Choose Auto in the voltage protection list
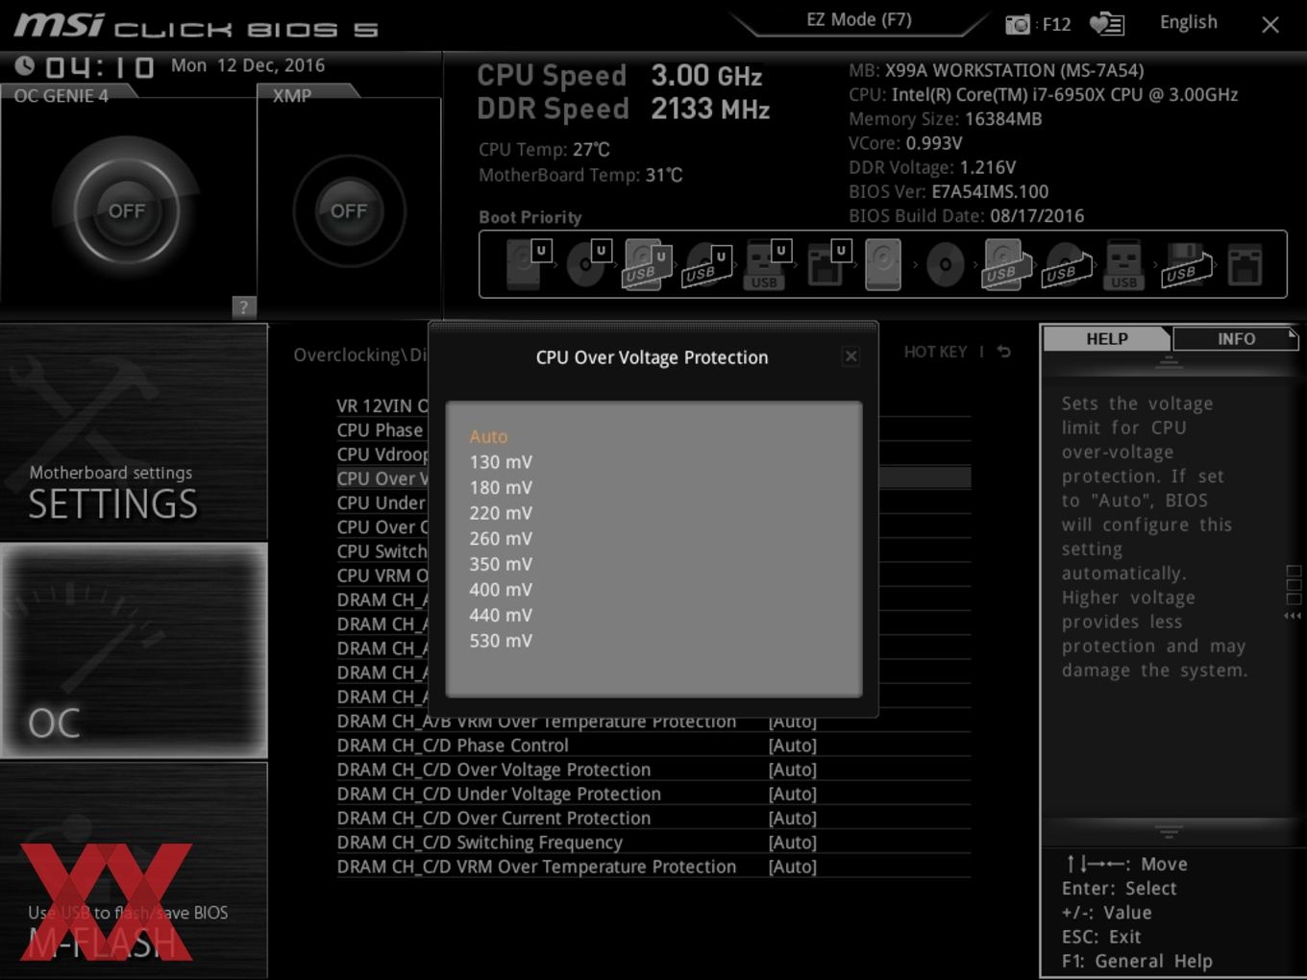The height and width of the screenshot is (980, 1307). (x=488, y=436)
